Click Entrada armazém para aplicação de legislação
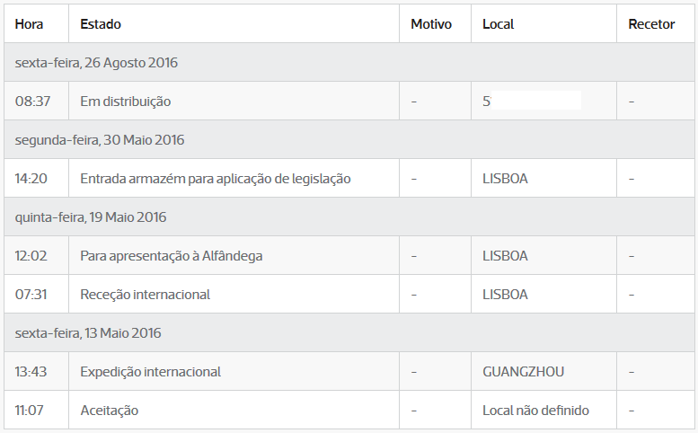The height and width of the screenshot is (433, 698). pos(216,179)
